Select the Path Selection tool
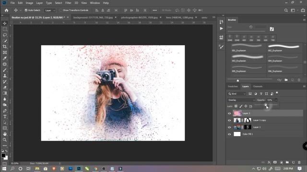This screenshot has height=172, width=307. pos(5,122)
